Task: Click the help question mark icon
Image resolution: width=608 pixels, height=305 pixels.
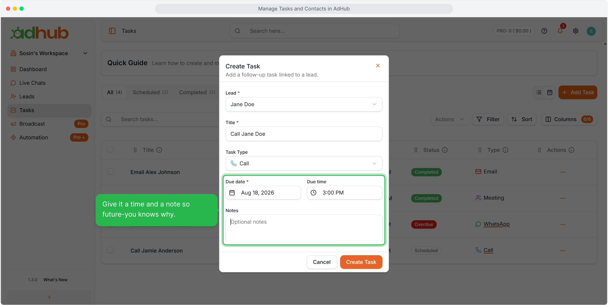Action: 544,31
